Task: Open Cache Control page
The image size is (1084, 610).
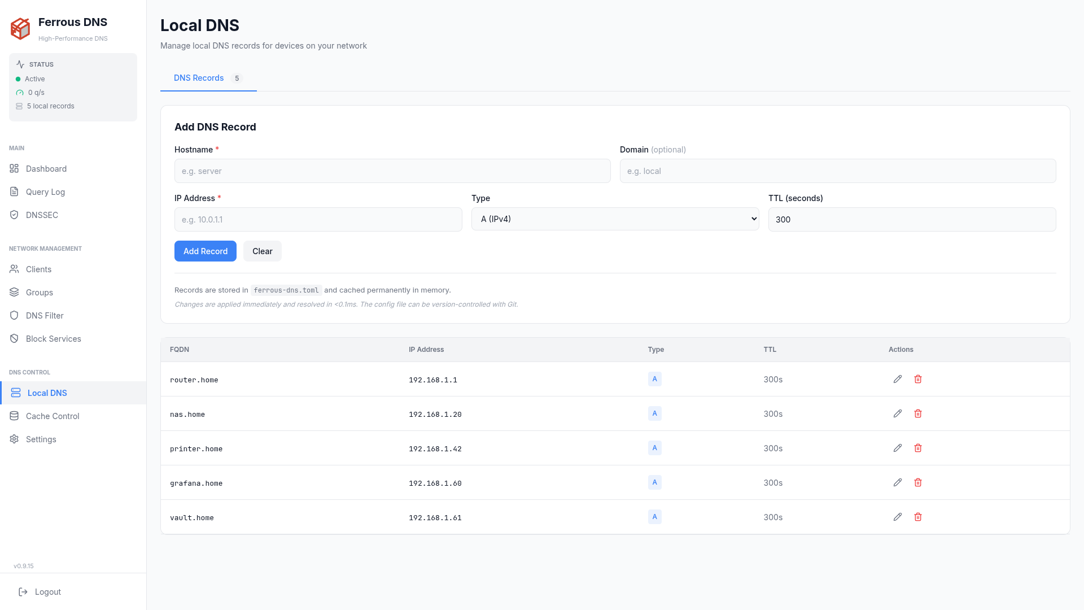Action: point(73,416)
